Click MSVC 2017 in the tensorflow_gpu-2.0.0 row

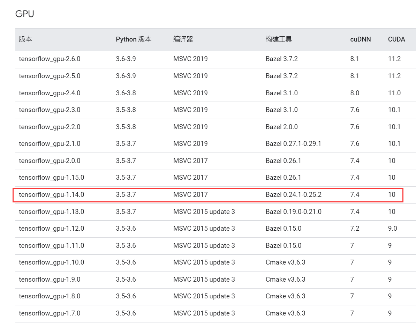190,161
